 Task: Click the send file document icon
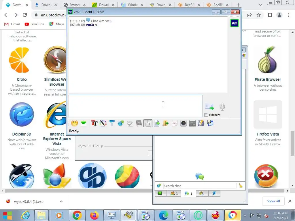tap(157, 123)
